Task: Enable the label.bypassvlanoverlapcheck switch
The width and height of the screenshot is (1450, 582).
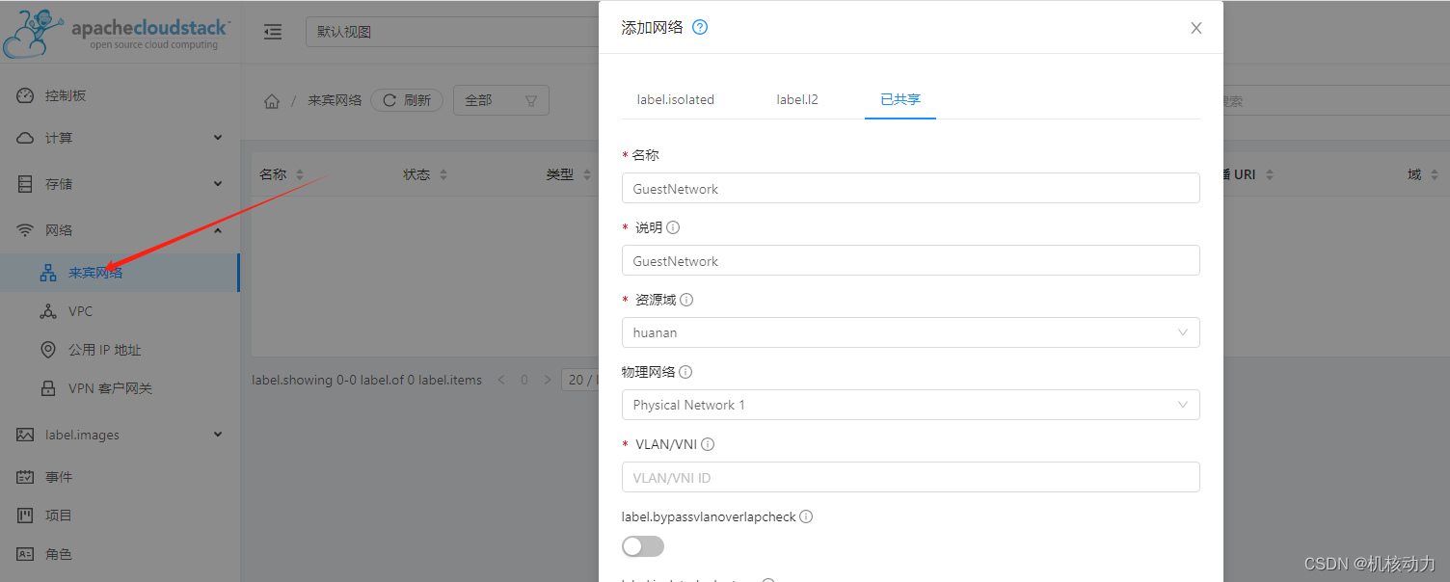Action: (642, 545)
